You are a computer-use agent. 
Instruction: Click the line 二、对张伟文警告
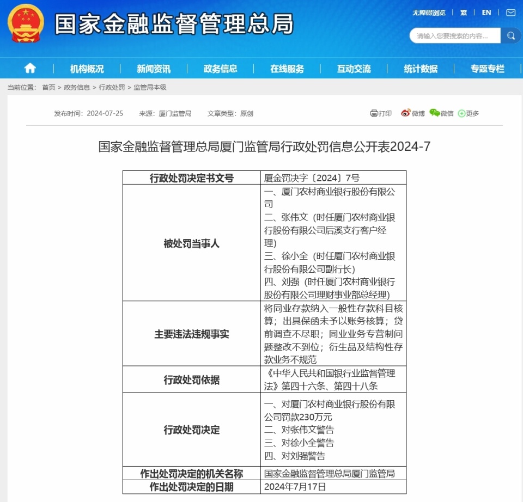pos(299,430)
